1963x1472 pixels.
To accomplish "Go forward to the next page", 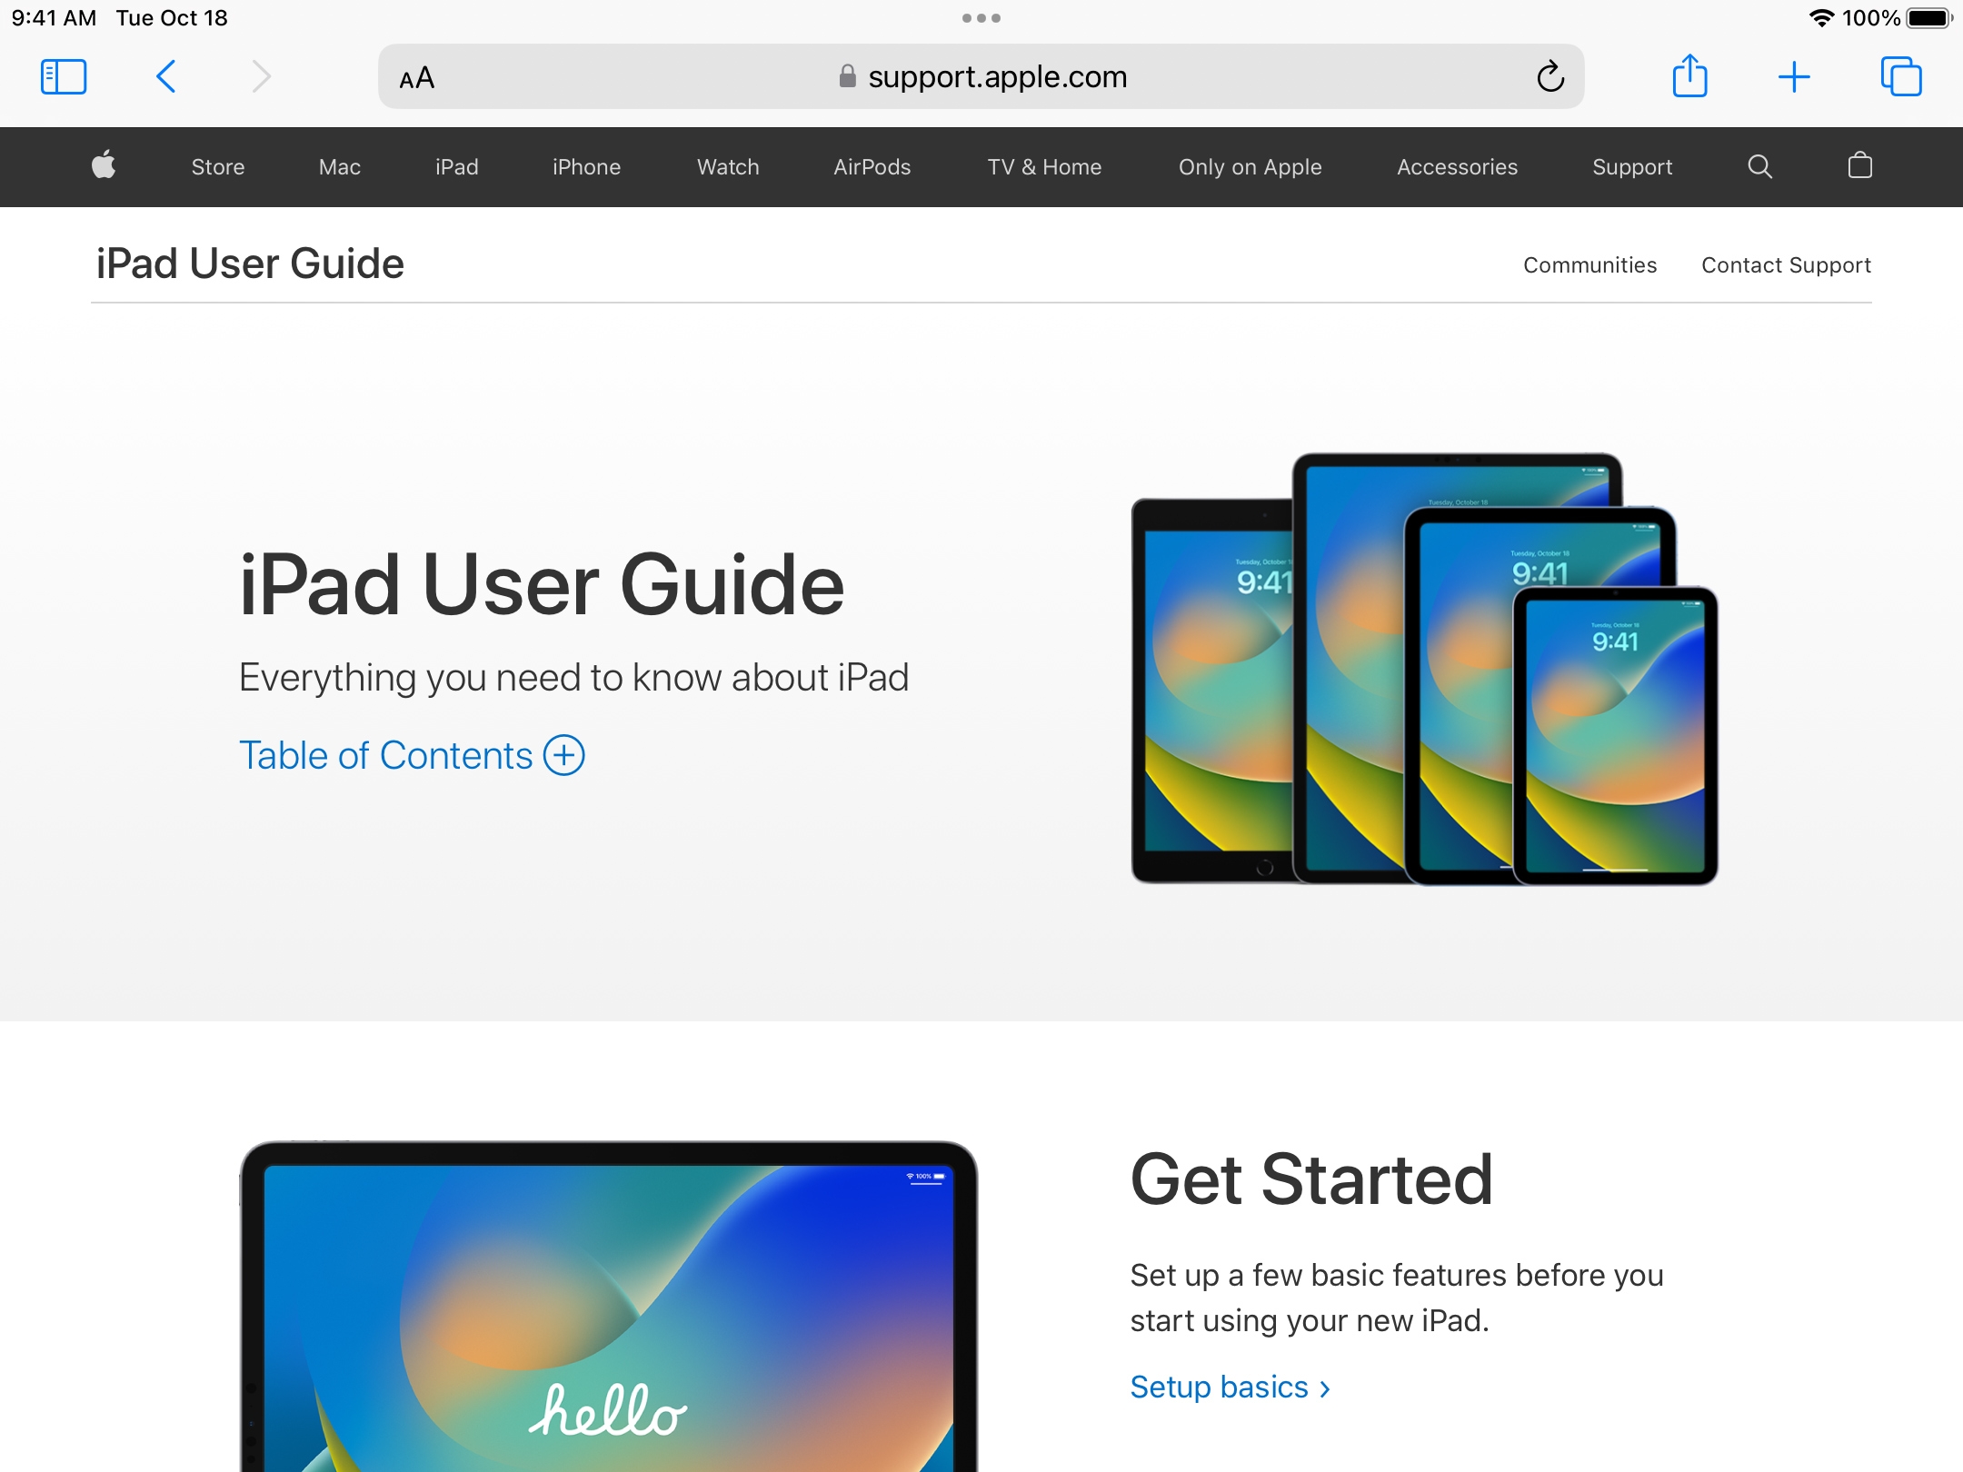I will [261, 77].
